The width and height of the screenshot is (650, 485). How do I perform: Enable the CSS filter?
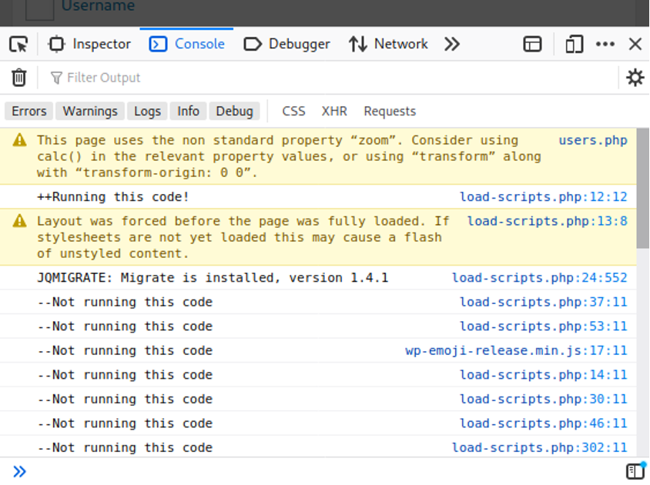(293, 111)
